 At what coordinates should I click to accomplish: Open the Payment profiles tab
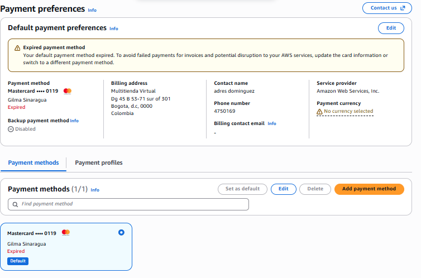pyautogui.click(x=99, y=162)
